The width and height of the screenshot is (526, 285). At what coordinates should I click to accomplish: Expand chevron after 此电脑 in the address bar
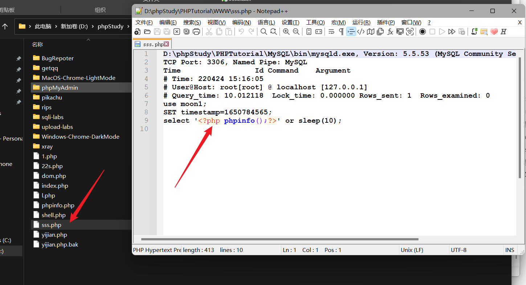click(x=56, y=27)
